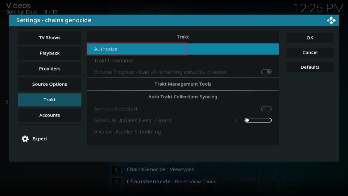Confirm settings with the OK button
This screenshot has height=196, width=348.
(x=310, y=38)
